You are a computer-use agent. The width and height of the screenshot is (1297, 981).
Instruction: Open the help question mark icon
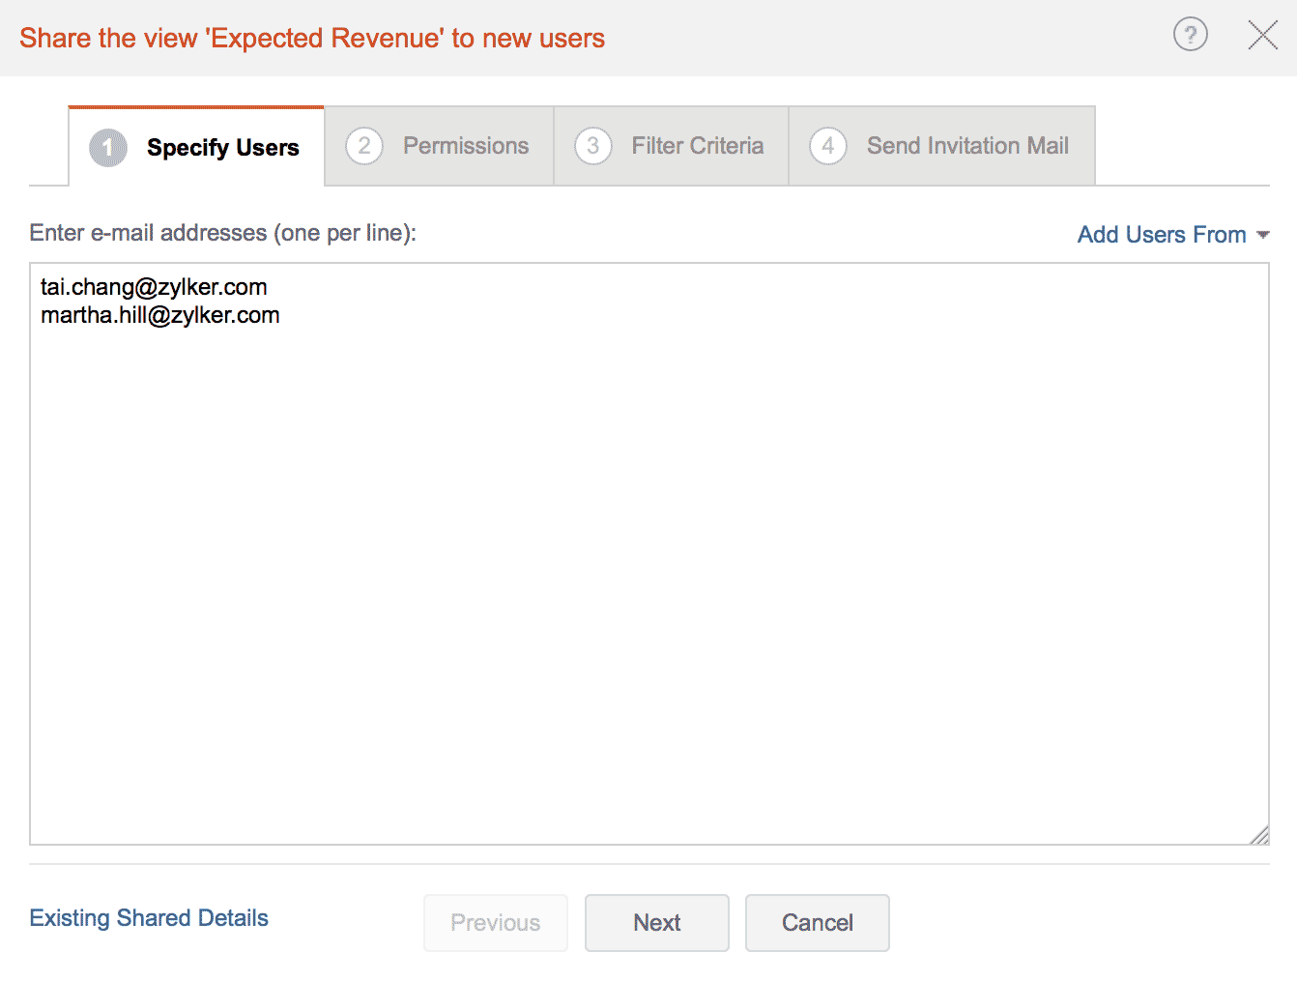coord(1190,35)
